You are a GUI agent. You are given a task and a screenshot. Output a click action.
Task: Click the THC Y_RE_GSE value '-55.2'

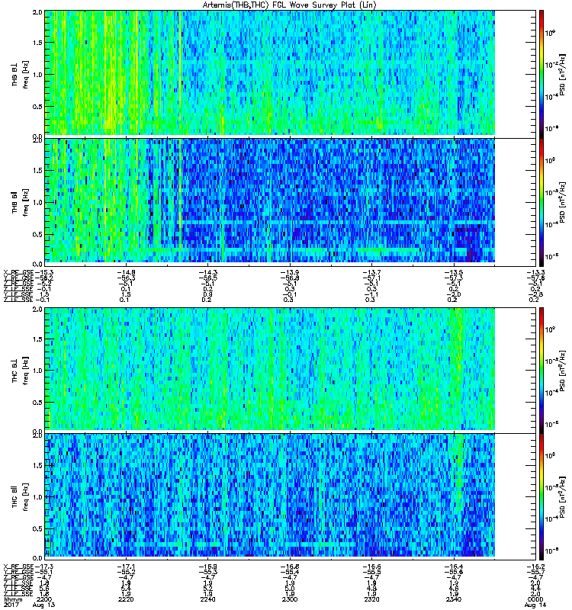[126, 572]
